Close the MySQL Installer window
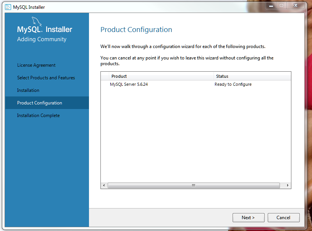The width and height of the screenshot is (312, 231). click(x=296, y=6)
